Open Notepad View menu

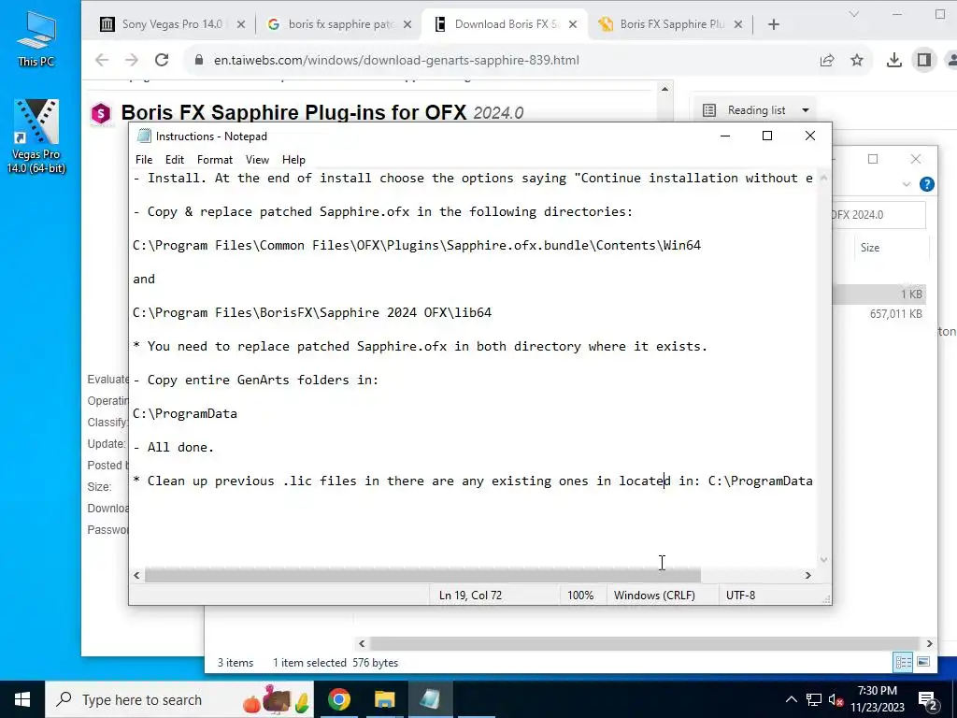[257, 159]
